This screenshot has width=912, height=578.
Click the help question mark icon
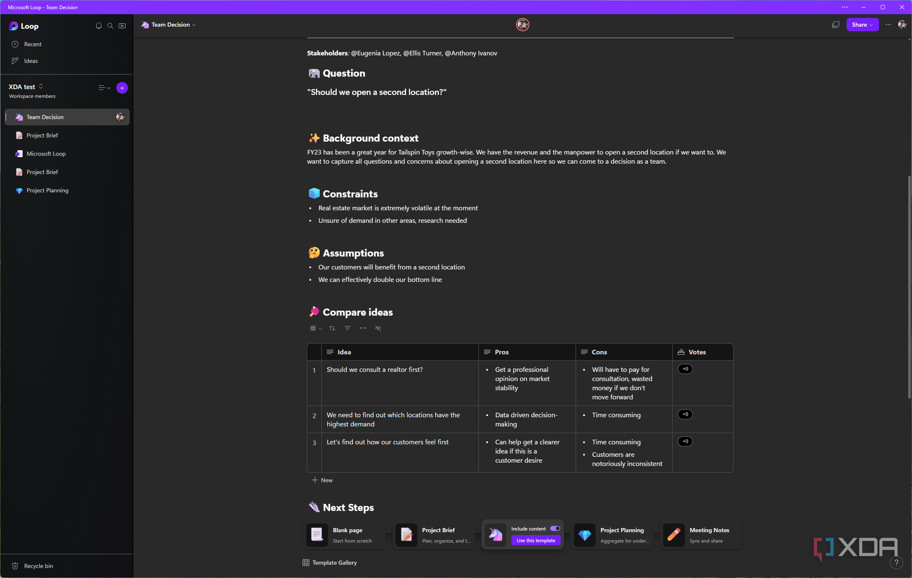[896, 563]
